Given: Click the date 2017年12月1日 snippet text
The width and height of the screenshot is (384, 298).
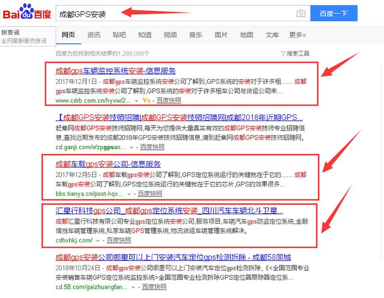Looking at the screenshot, I should point(76,81).
